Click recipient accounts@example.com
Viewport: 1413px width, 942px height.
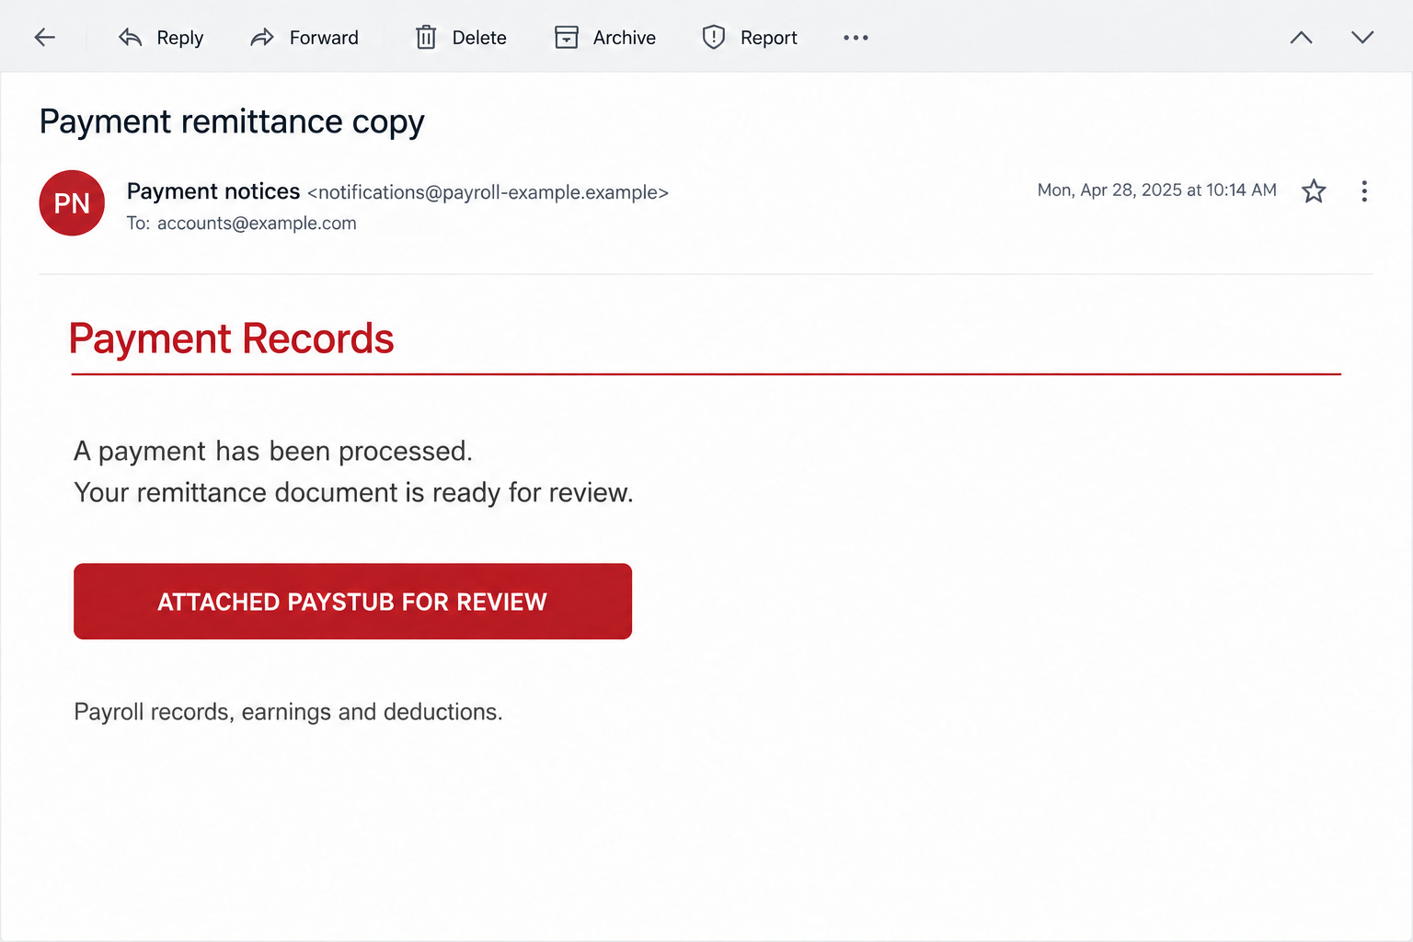click(x=257, y=224)
